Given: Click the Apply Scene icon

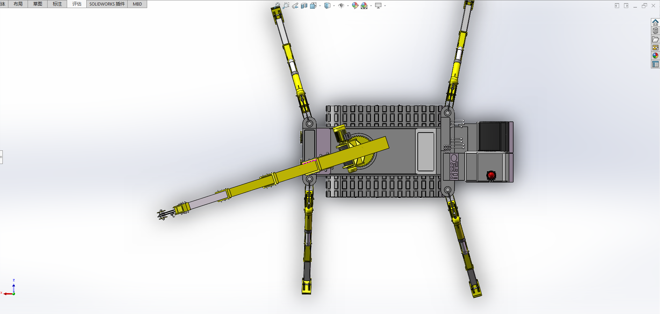Looking at the screenshot, I should click(364, 6).
